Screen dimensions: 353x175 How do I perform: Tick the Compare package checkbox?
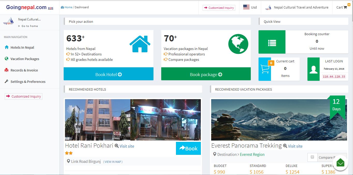pyautogui.click(x=312, y=157)
